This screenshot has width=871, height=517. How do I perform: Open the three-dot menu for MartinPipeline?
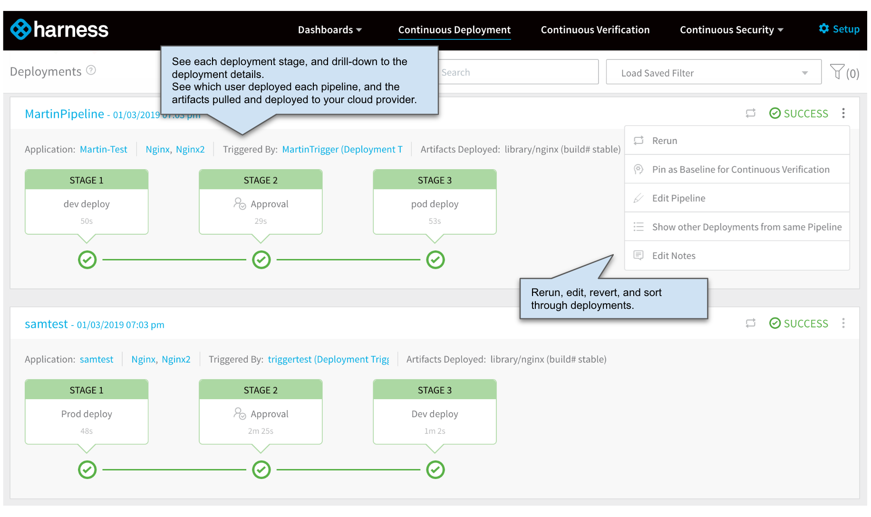843,113
